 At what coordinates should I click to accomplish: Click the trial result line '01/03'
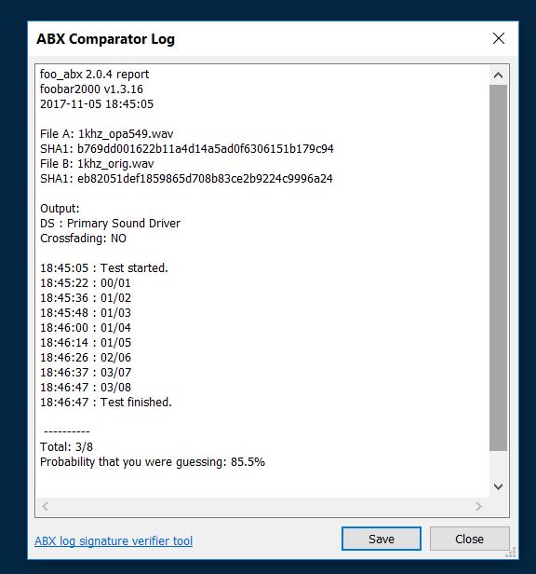(x=86, y=313)
